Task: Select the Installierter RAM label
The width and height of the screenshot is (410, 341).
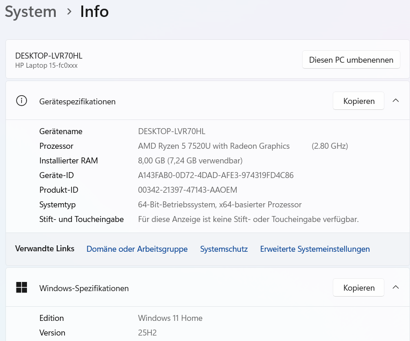Action: (69, 161)
